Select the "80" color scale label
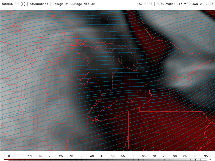Image resolution: width=215 pixels, height=161 pixels. coord(175,156)
